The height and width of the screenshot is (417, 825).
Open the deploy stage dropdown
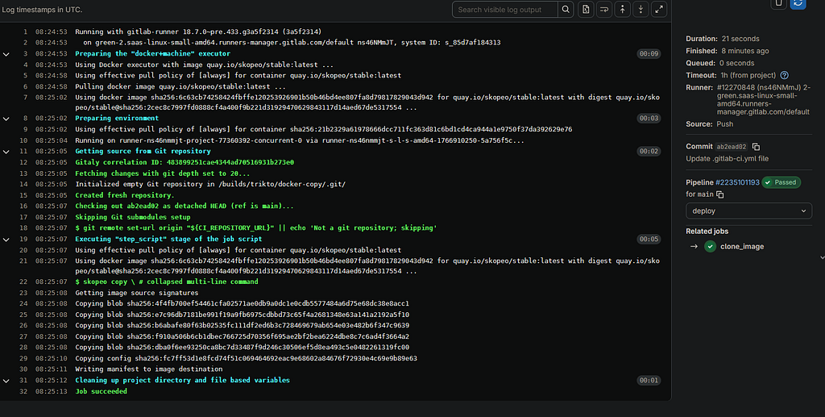point(748,211)
